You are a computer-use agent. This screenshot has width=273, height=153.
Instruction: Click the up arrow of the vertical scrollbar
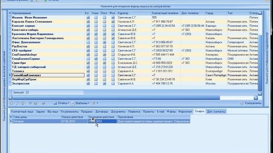(260, 13)
